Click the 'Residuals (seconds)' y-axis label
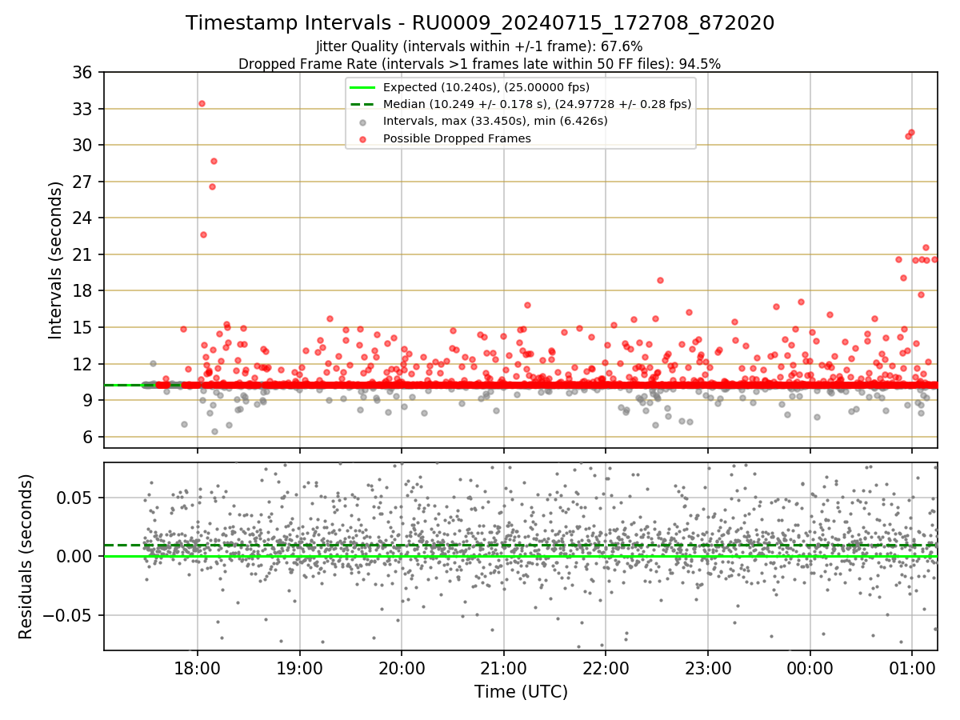Viewport: 960px width, 720px height. pyautogui.click(x=26, y=556)
